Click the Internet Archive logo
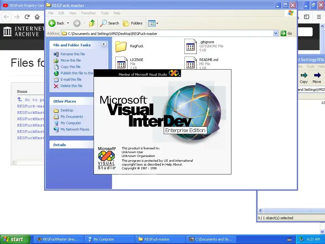 click(x=23, y=31)
